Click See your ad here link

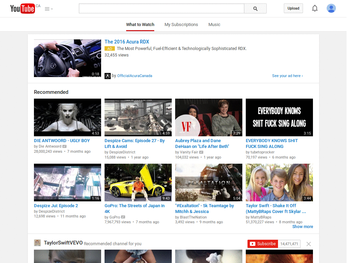pyautogui.click(x=288, y=76)
